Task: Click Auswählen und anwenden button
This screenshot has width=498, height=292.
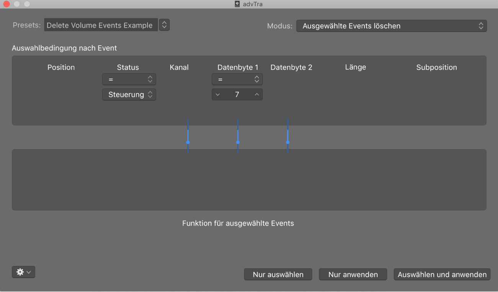Action: click(x=442, y=274)
